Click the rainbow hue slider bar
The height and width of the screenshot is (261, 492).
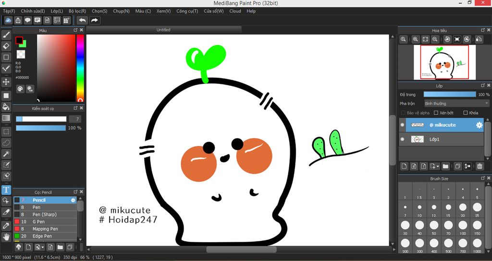tap(80, 67)
